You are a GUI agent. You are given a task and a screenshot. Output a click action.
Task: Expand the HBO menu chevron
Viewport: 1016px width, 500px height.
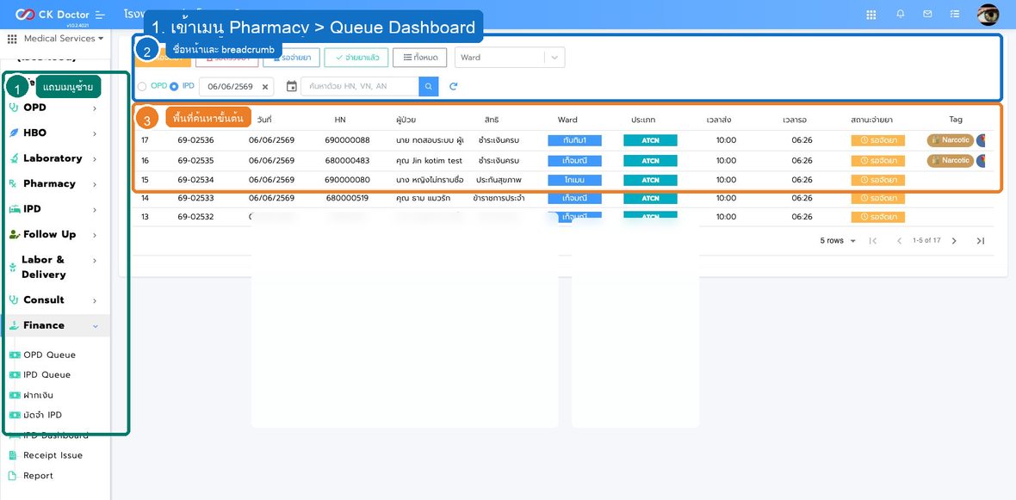[95, 133]
